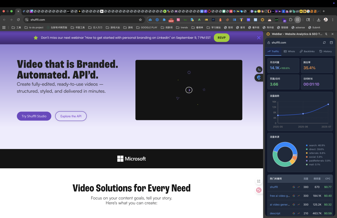
Task: Click the RSVP webinar button
Action: 222,38
